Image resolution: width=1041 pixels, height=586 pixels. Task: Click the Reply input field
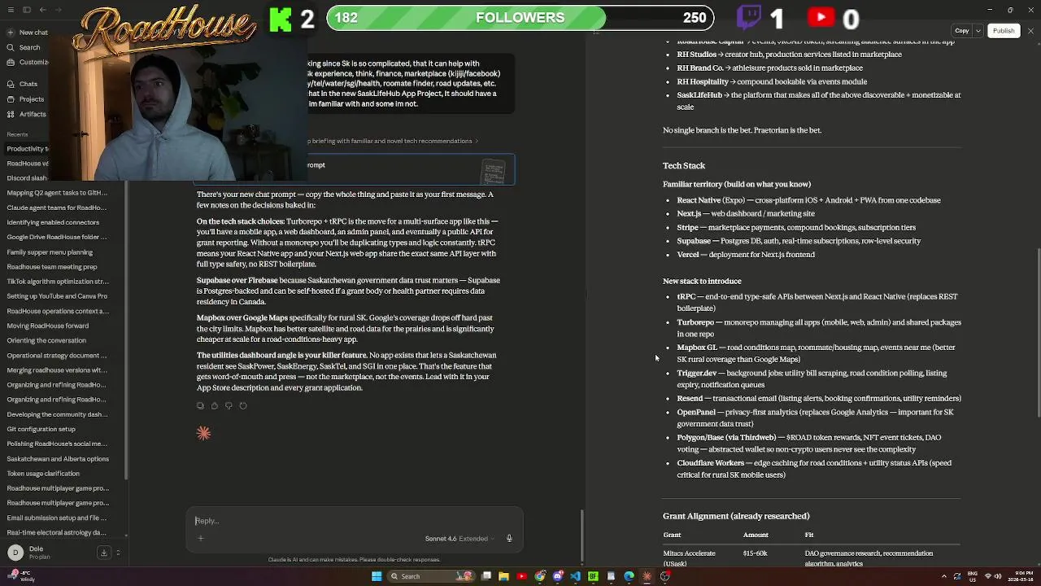[x=354, y=521]
